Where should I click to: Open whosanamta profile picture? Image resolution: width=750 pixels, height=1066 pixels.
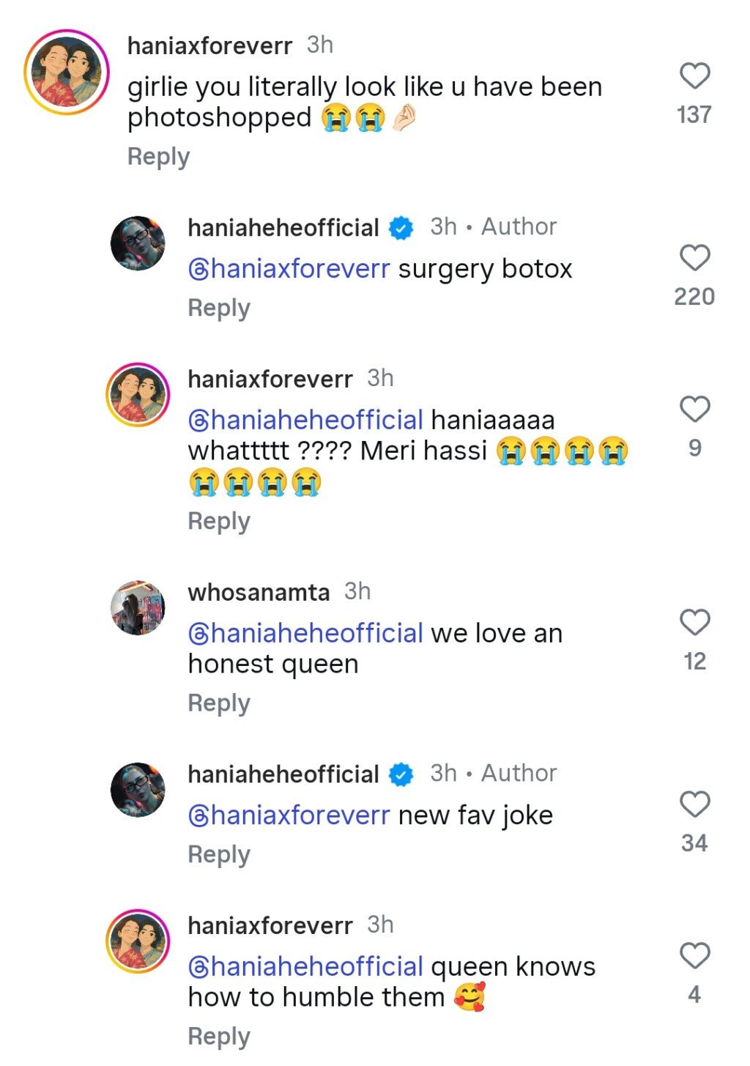[138, 608]
